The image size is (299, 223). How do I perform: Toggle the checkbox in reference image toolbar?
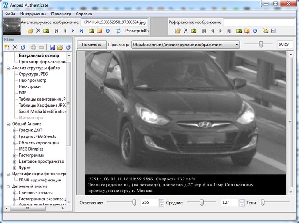tap(274, 31)
